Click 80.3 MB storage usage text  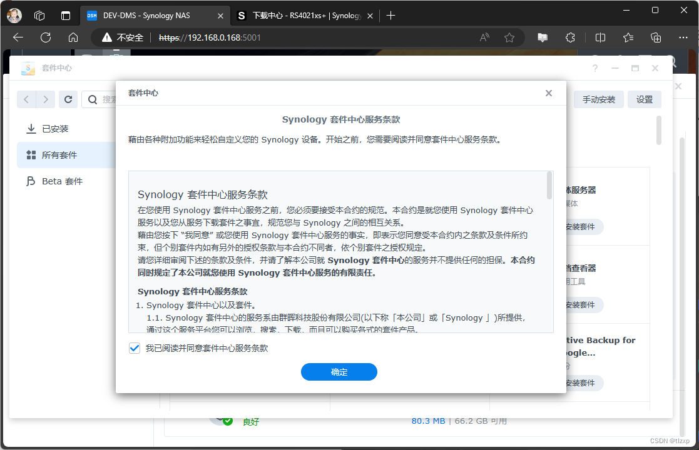[428, 421]
